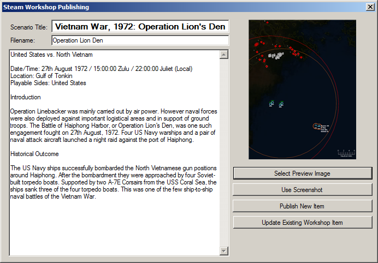Image resolution: width=378 pixels, height=263 pixels.
Task: Click the description scrollbar up arrow
Action: (x=224, y=55)
